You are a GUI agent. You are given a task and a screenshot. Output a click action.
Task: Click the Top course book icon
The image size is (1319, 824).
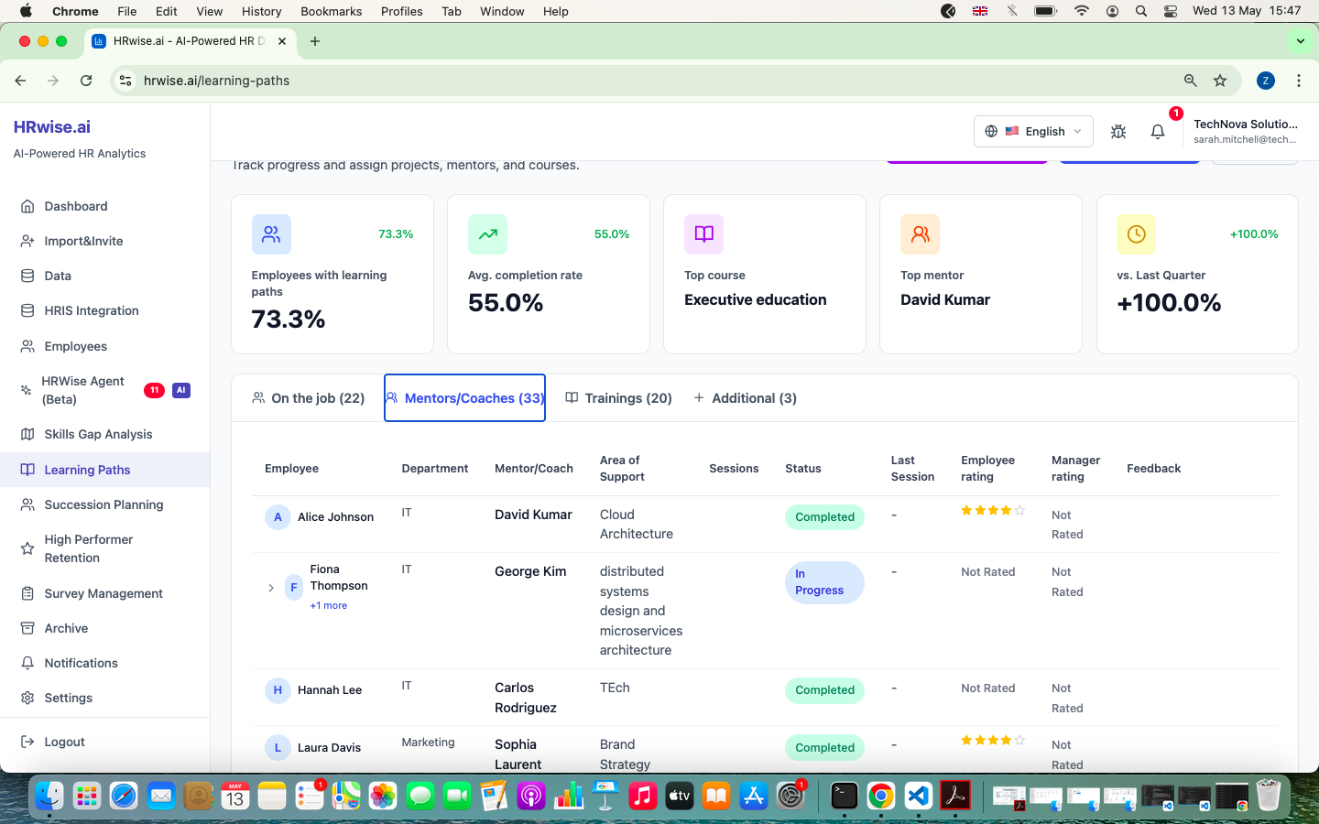pyautogui.click(x=703, y=234)
